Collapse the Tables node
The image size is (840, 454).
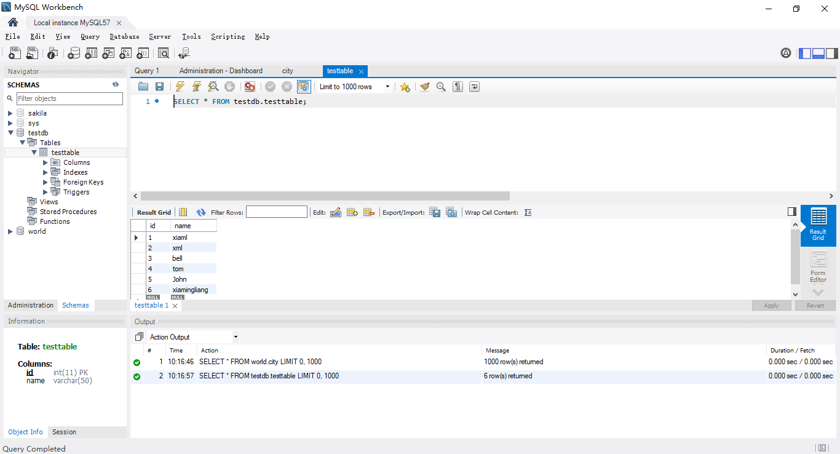(22, 143)
